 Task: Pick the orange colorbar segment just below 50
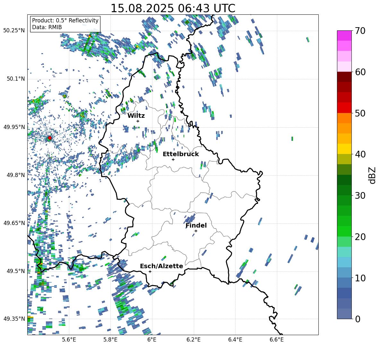coord(344,118)
